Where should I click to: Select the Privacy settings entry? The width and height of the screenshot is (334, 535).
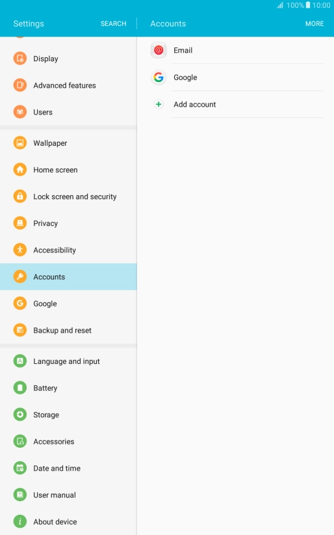point(68,223)
